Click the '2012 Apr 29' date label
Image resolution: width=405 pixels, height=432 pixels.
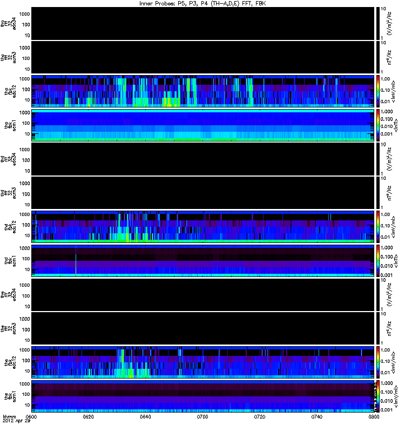pos(16,421)
